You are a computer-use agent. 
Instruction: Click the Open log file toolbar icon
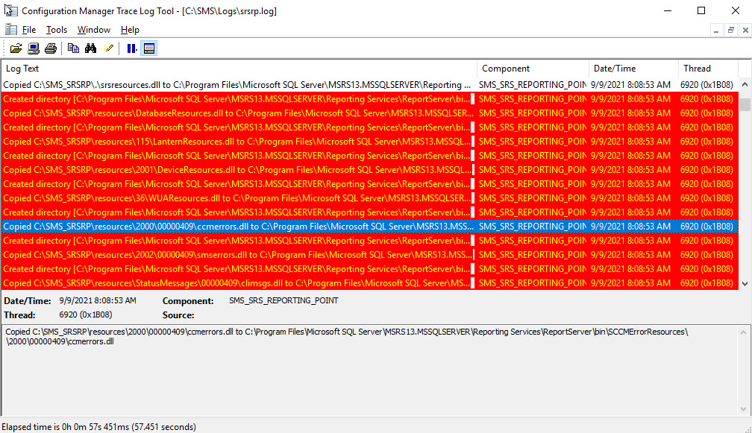16,48
